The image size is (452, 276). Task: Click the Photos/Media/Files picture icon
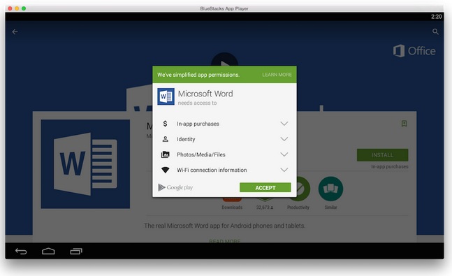165,154
